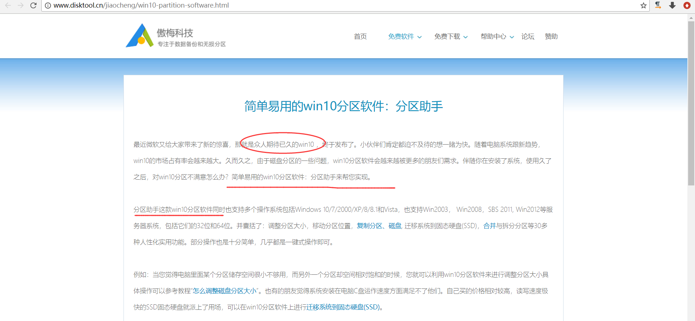Screen dimensions: 695x321
Task: Open the download arrow extension icon
Action: [x=672, y=5]
